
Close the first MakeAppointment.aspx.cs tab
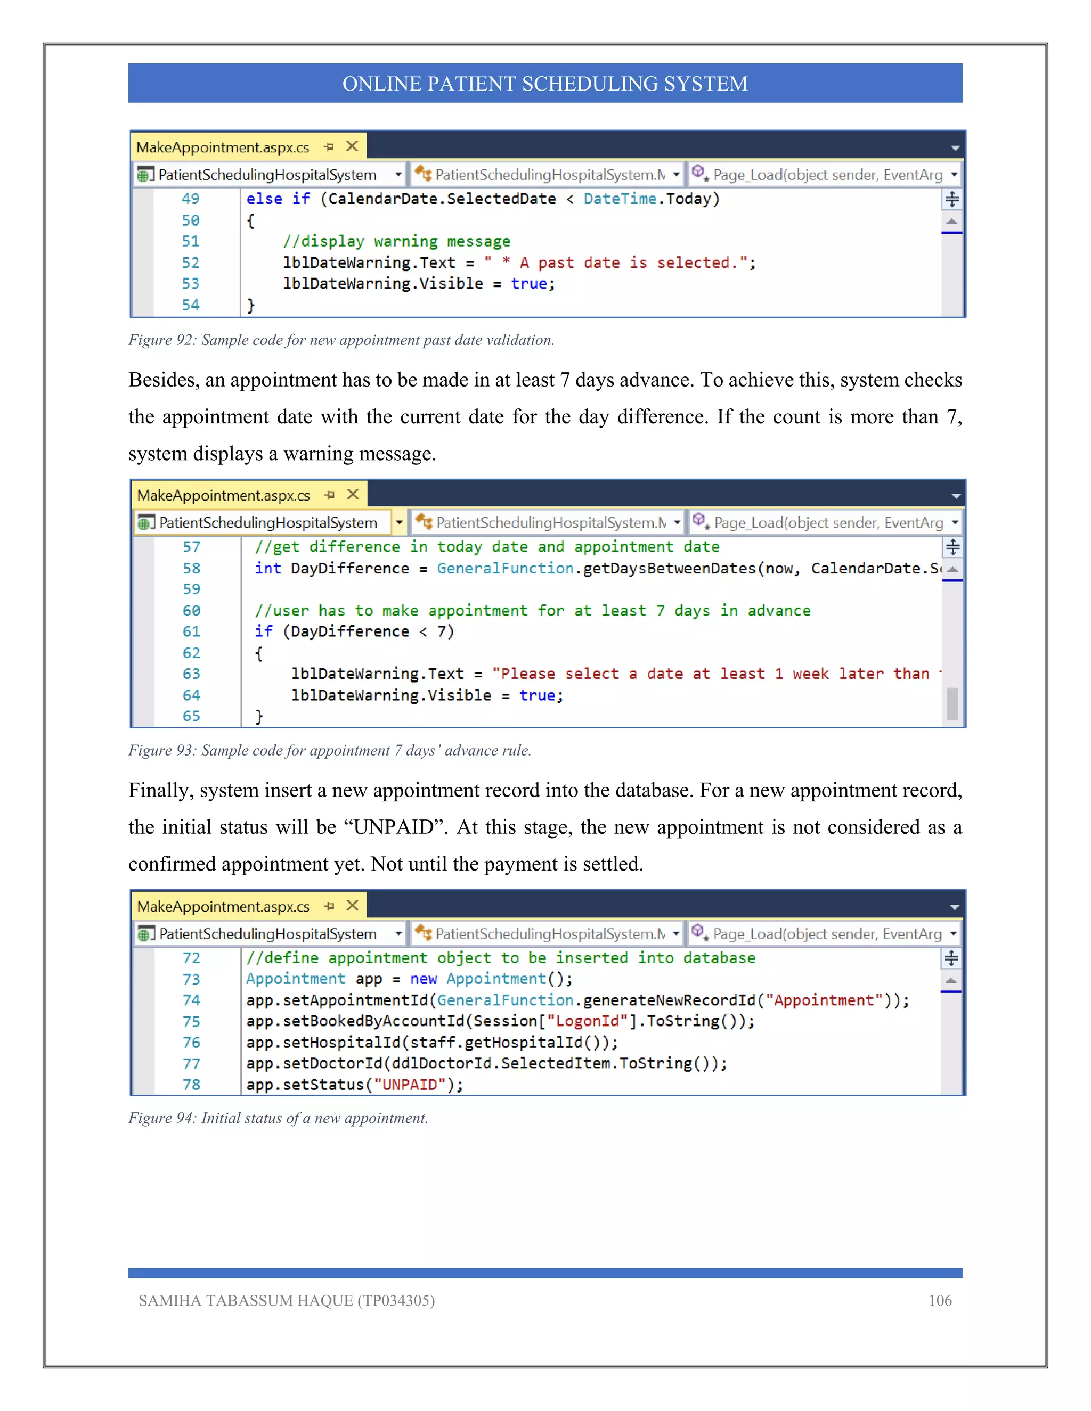[352, 146]
